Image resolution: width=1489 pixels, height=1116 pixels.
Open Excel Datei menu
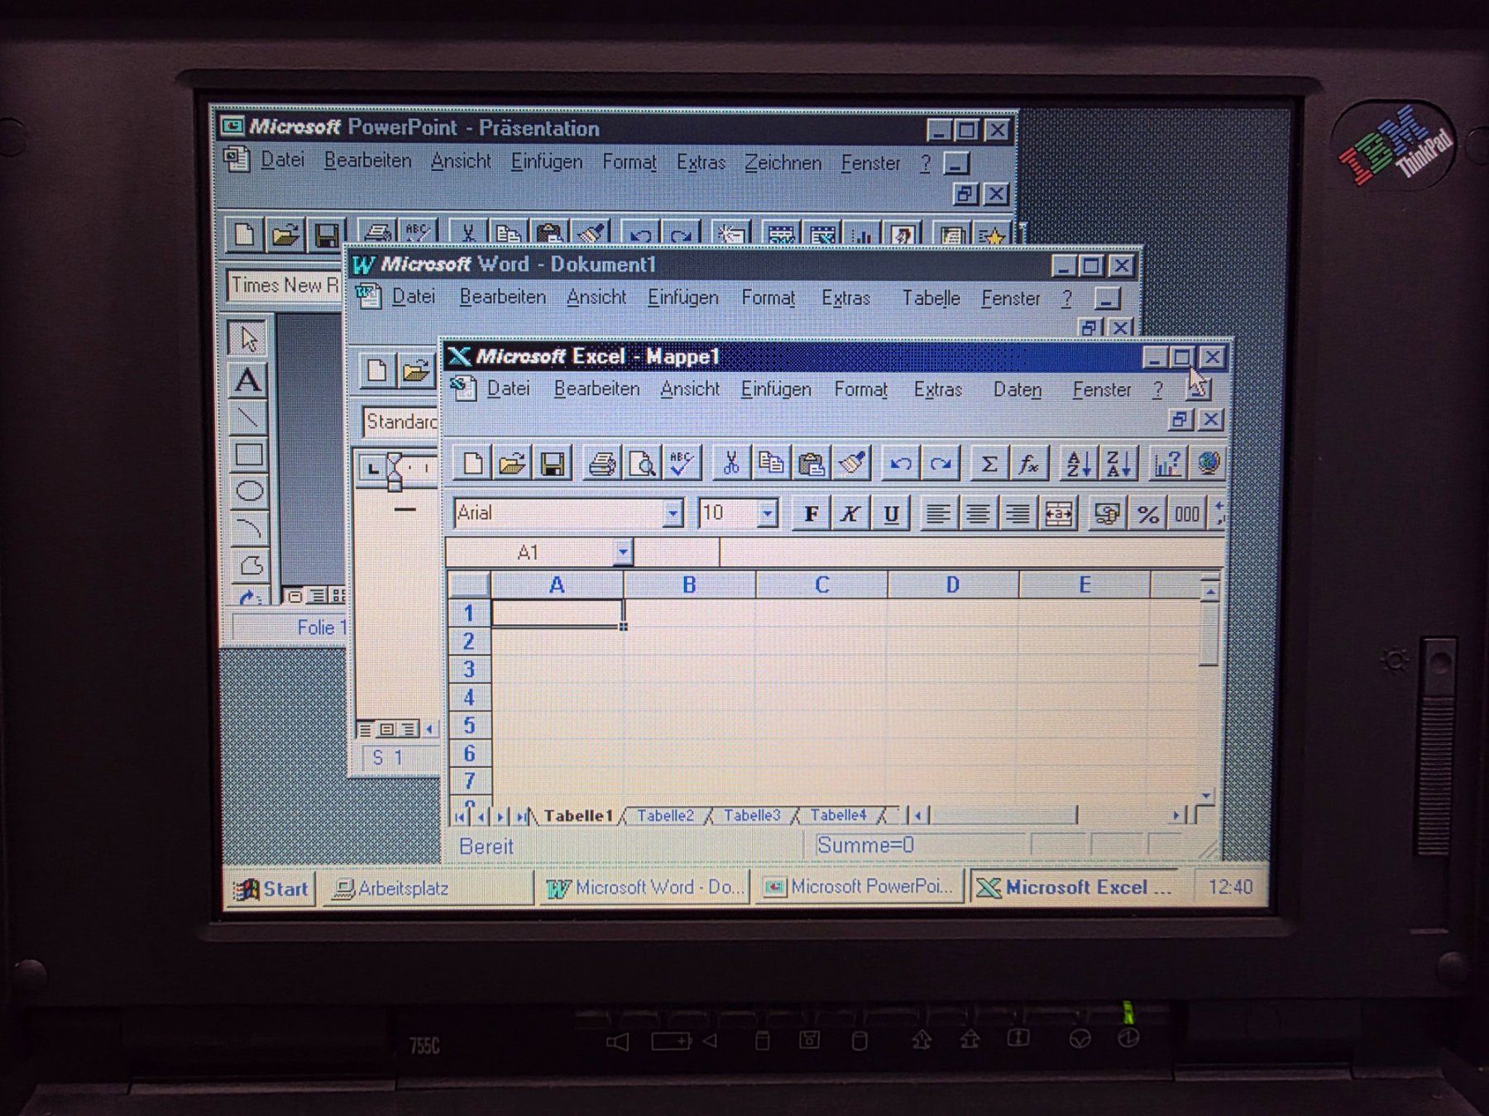point(508,389)
